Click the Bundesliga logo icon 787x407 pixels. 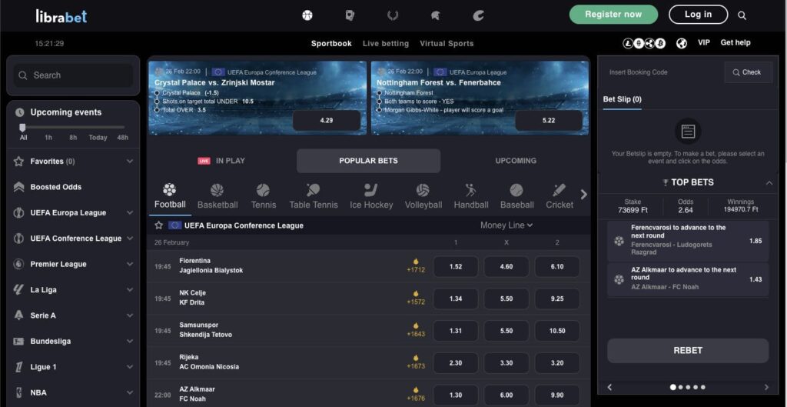(x=18, y=341)
